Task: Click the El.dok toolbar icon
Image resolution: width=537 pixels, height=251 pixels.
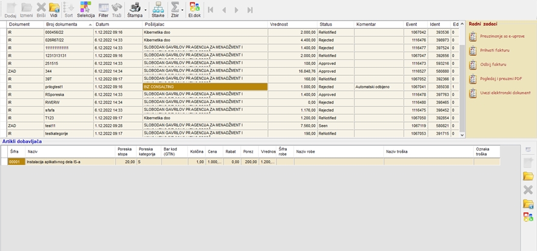Action: 194,8
